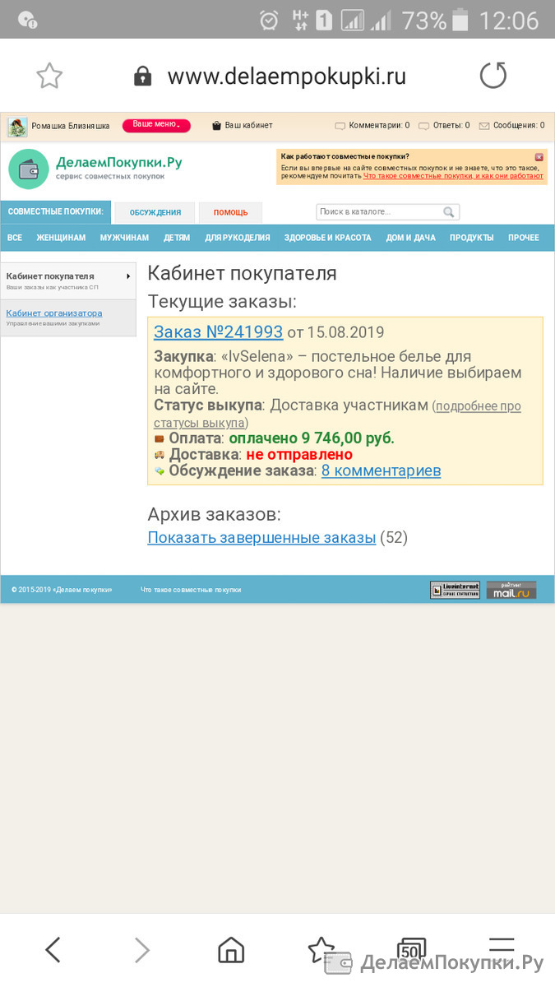Click the LiveInternet statistics badge

tap(455, 590)
